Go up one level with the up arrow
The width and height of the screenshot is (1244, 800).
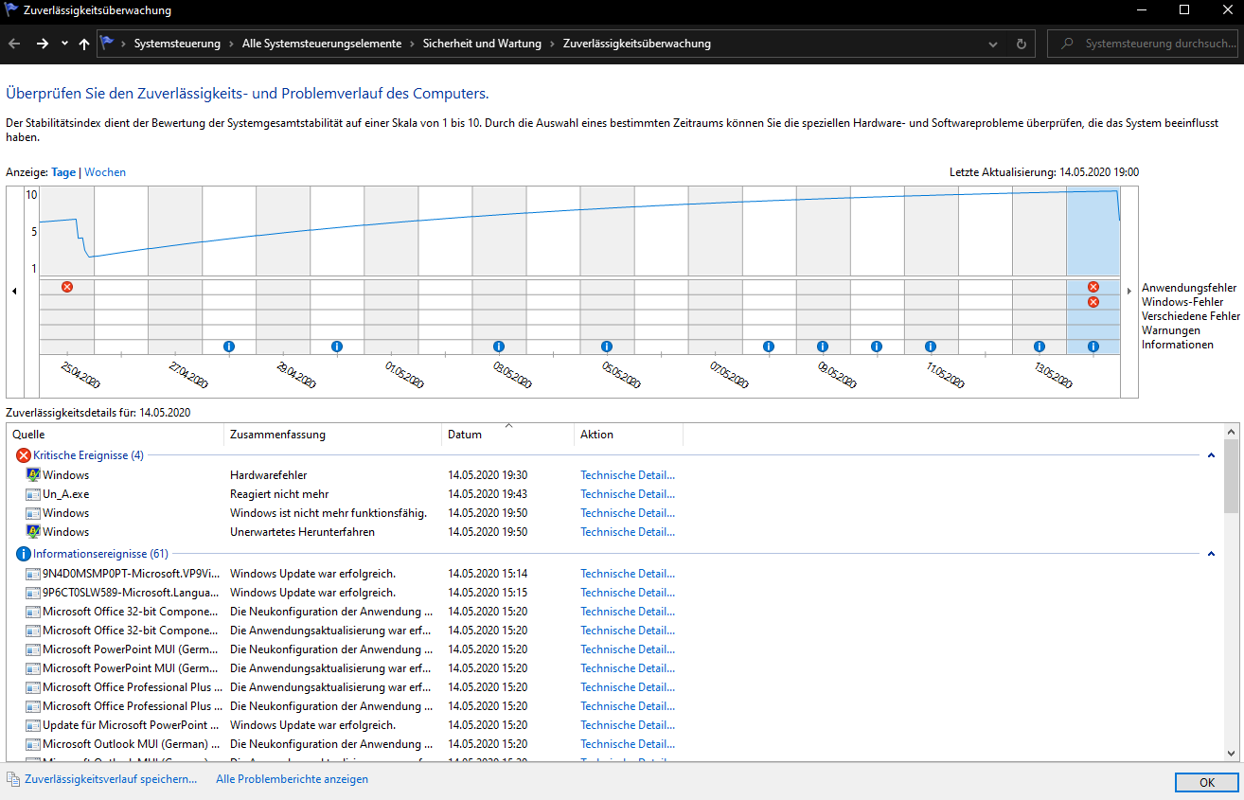click(x=84, y=44)
